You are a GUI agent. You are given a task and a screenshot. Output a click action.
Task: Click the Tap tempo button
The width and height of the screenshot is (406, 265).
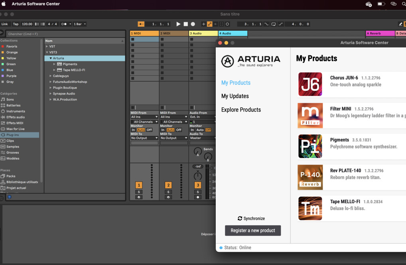(16, 24)
